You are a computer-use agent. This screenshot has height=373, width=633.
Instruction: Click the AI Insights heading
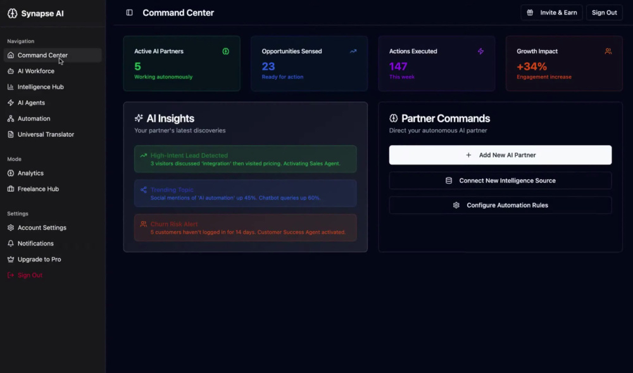(x=170, y=118)
